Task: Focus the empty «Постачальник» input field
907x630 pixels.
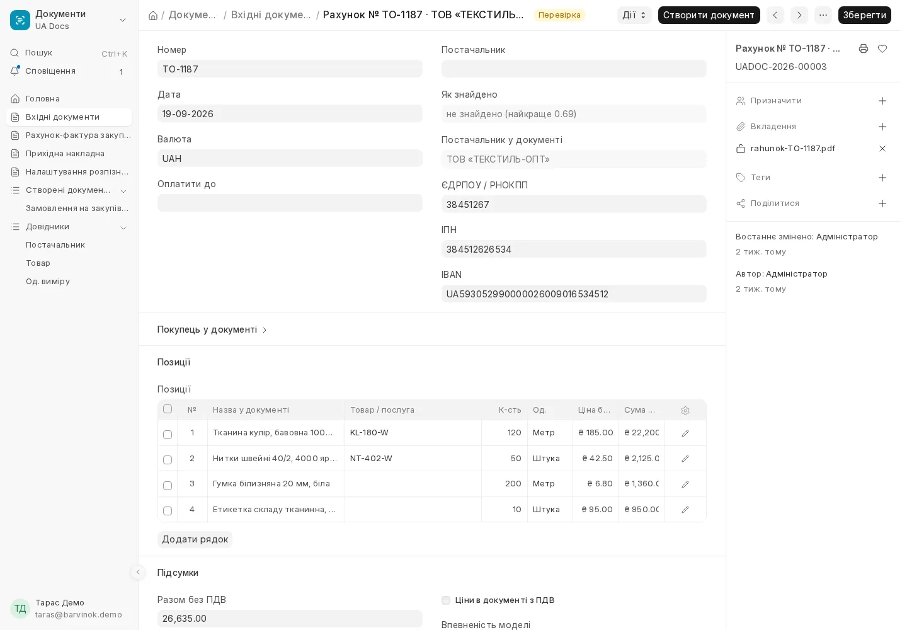Action: click(574, 69)
